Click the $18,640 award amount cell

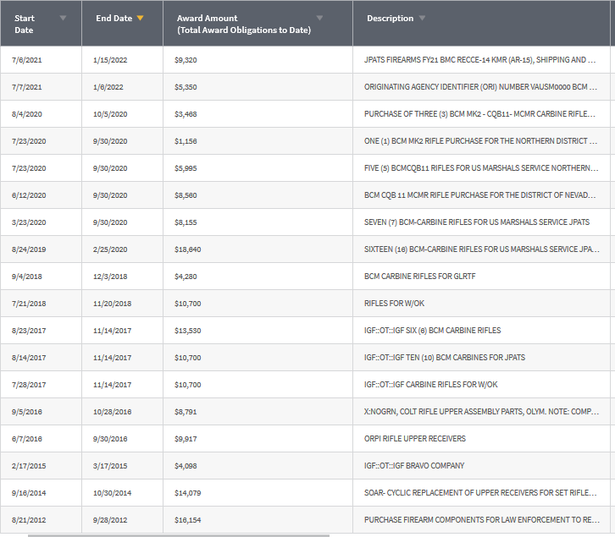pos(187,249)
